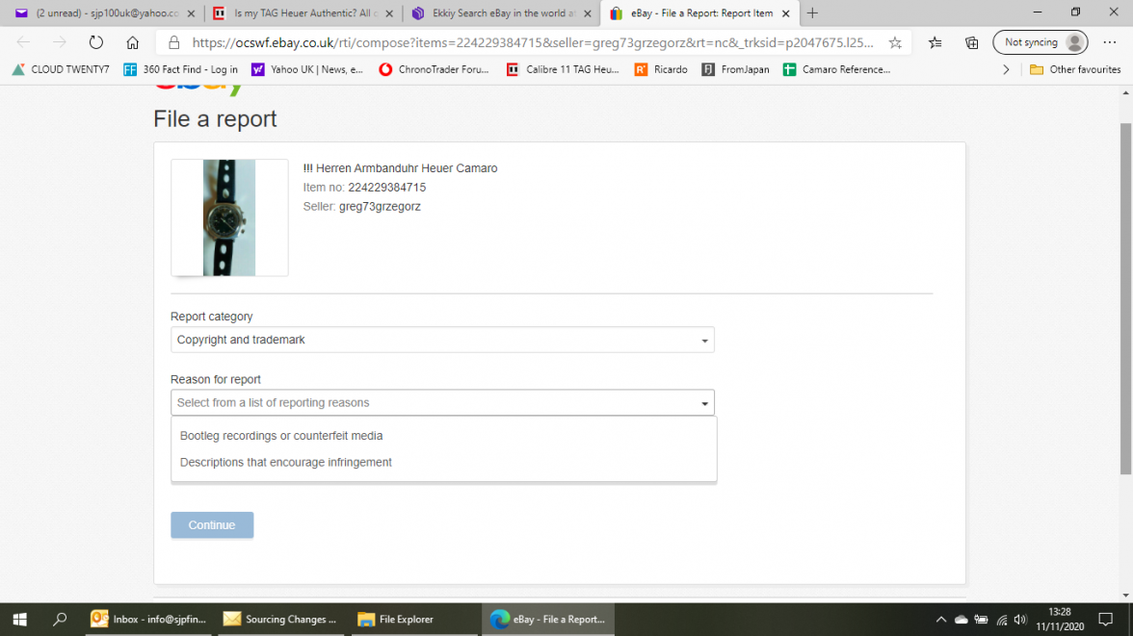
Task: Click the address bar URL field
Action: coord(533,42)
